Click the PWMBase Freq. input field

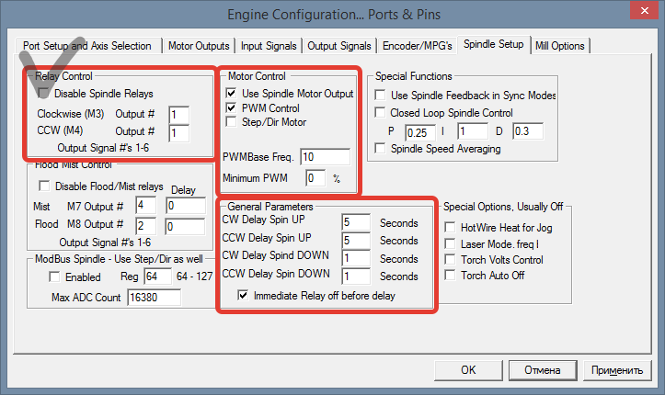coord(324,156)
